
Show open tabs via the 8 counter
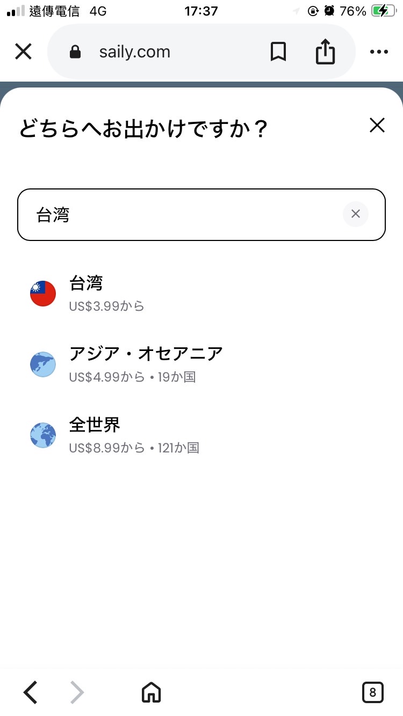[x=372, y=692]
